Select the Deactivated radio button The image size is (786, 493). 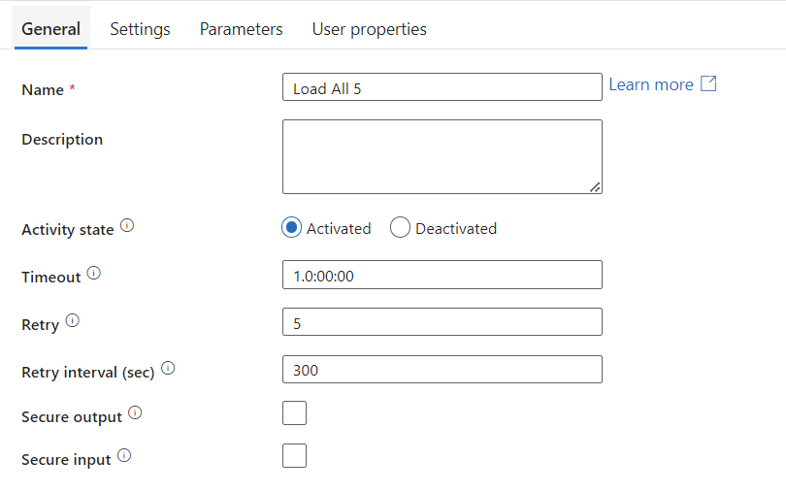tap(400, 227)
